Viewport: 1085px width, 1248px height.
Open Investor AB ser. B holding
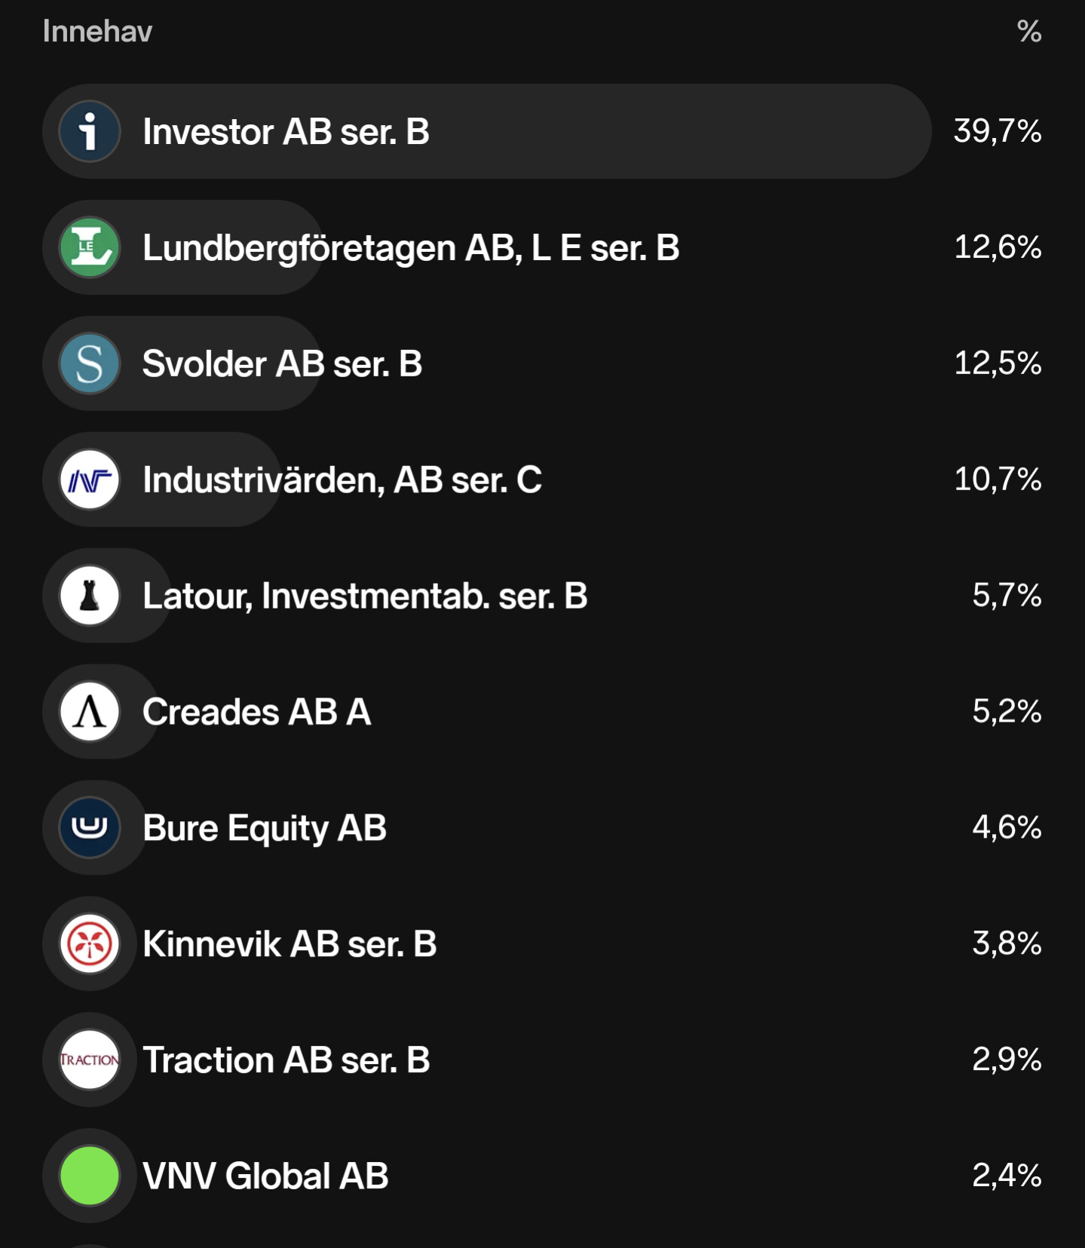click(286, 132)
